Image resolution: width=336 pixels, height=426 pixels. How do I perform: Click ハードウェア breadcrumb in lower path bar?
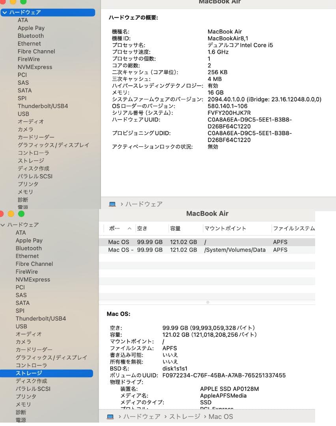(142, 417)
